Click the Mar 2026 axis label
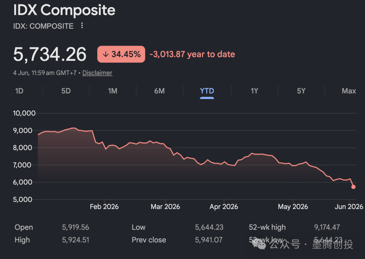Viewport: 365px width, 259px height. click(x=165, y=207)
